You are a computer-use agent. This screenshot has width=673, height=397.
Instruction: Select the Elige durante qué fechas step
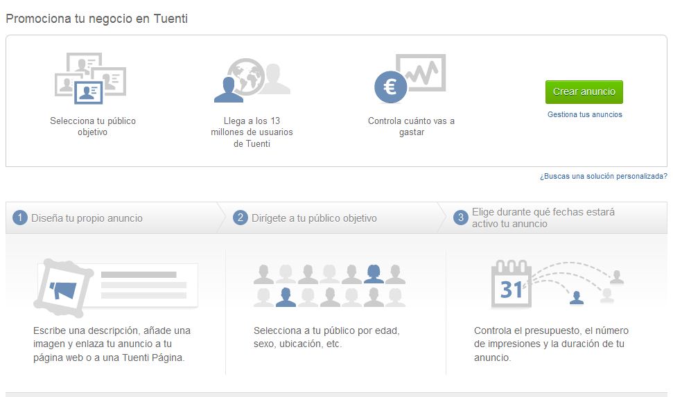click(x=543, y=218)
